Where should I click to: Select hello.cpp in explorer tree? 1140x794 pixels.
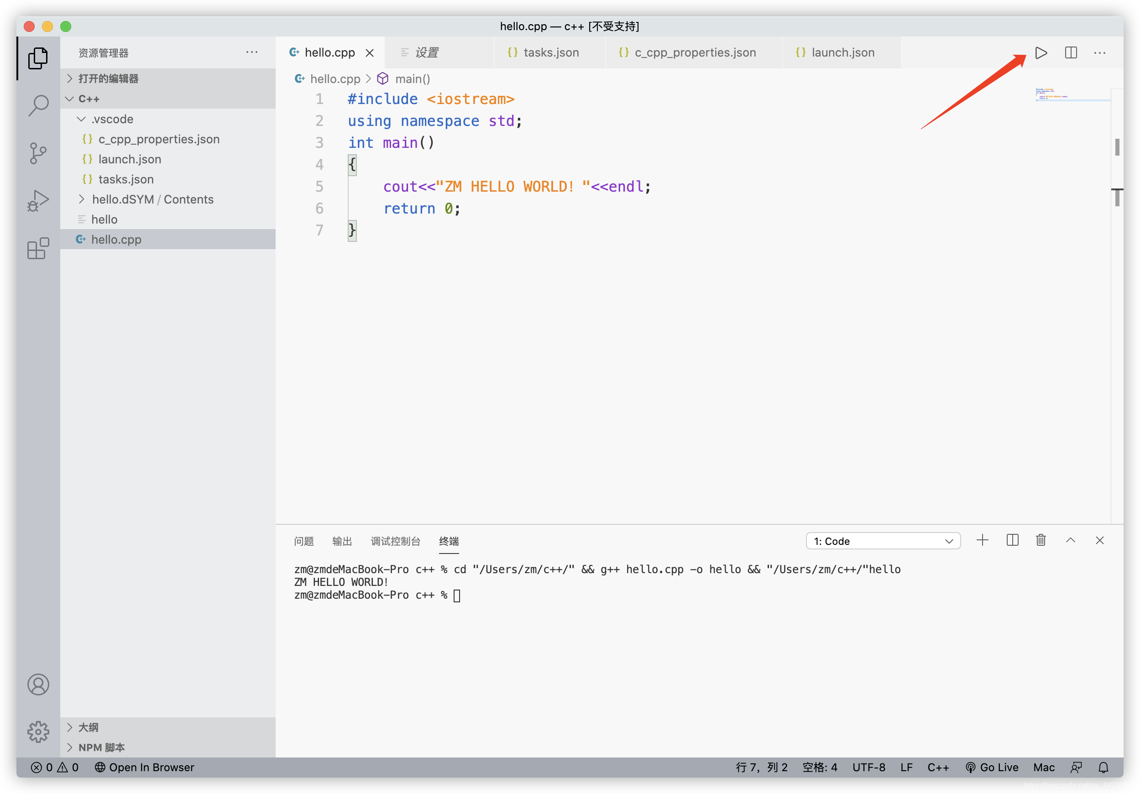(168, 240)
